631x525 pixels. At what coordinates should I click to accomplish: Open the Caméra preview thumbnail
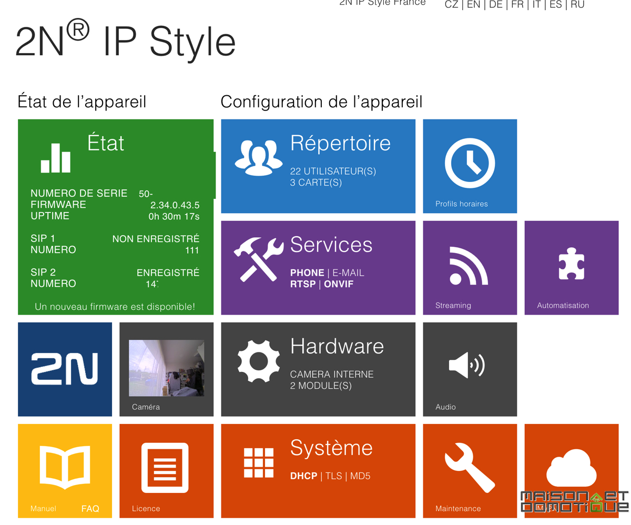point(167,368)
